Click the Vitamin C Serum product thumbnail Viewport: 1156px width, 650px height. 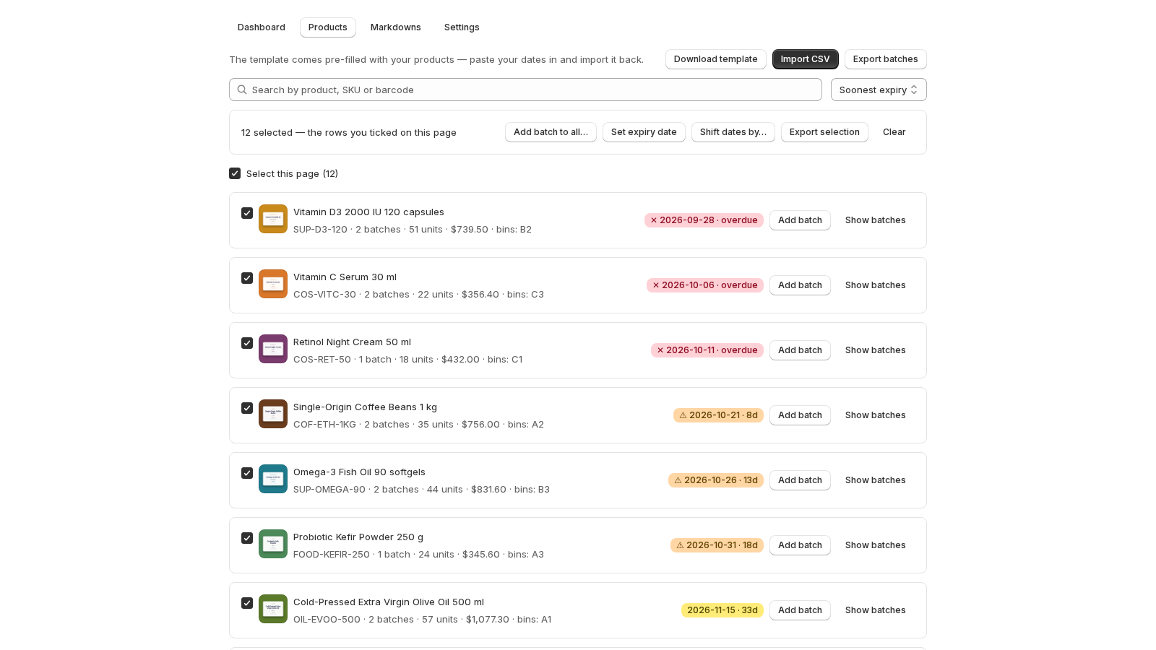273,284
